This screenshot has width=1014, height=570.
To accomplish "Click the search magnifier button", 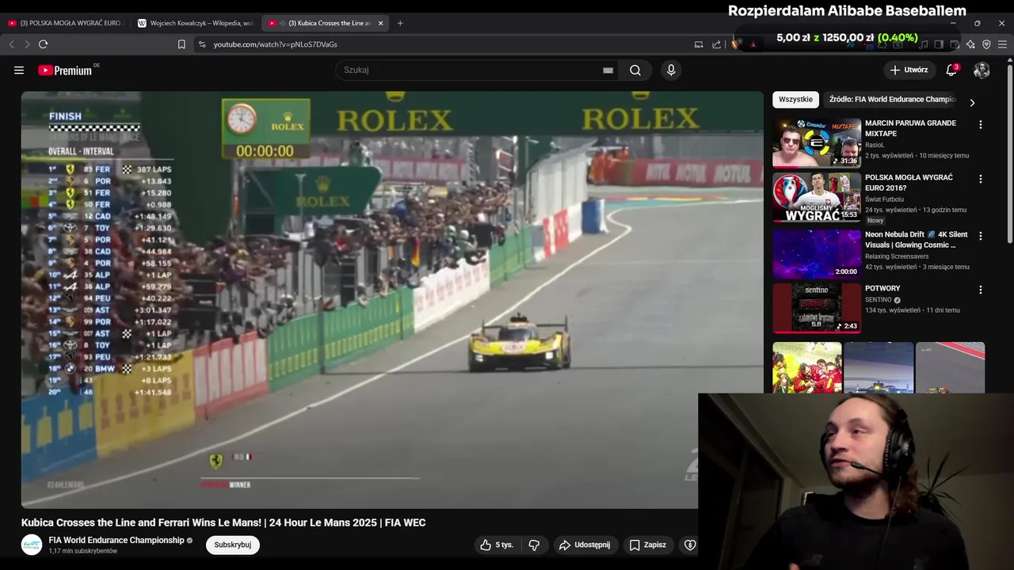I will click(x=635, y=70).
